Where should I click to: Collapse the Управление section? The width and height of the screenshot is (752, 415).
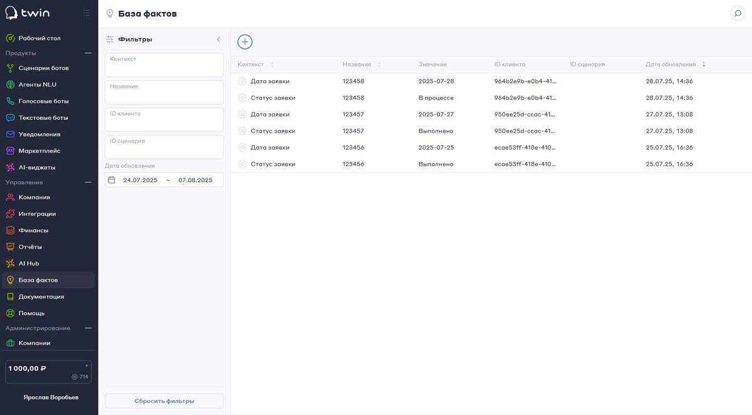(x=88, y=182)
